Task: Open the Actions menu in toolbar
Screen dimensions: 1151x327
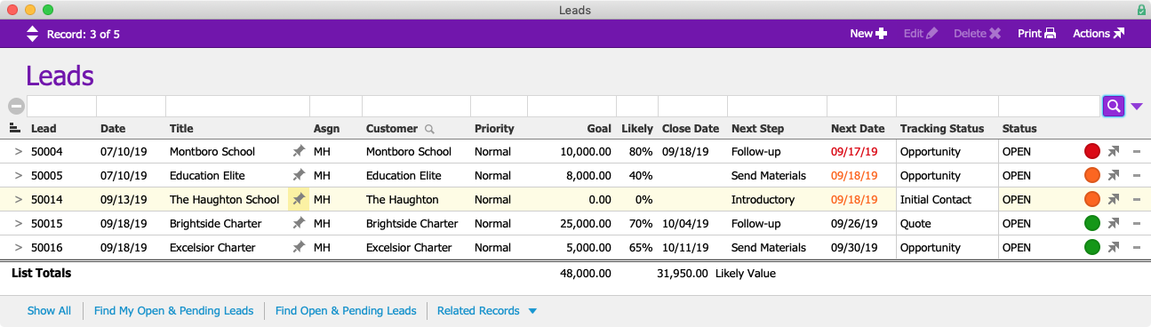Action: [x=1099, y=34]
